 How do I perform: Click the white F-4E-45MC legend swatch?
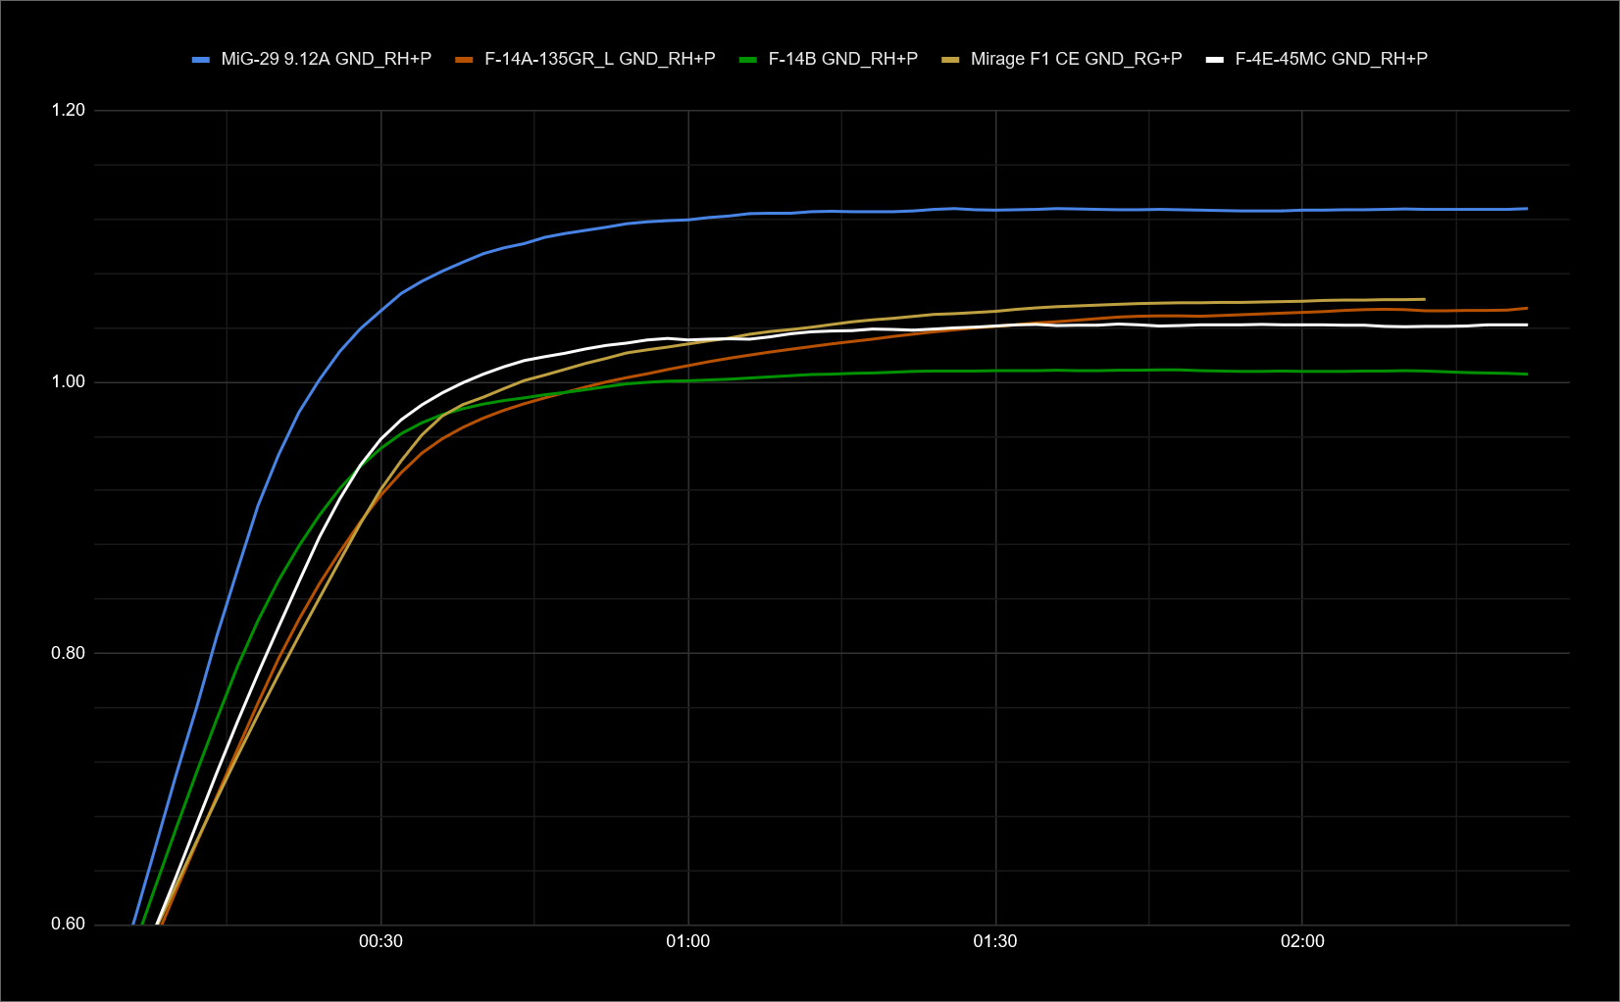tap(1215, 60)
